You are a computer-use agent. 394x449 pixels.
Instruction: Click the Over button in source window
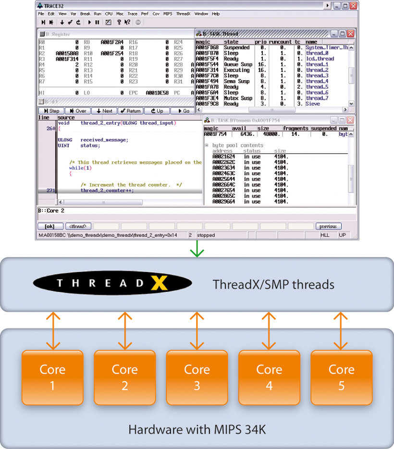tap(78, 111)
